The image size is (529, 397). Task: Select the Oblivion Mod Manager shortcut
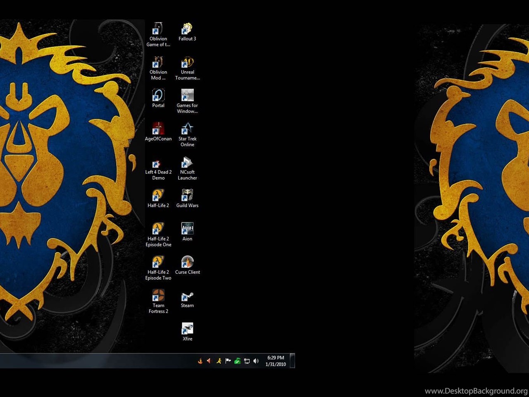158,68
